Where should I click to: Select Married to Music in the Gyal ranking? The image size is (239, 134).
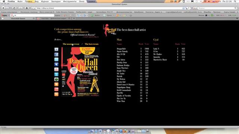click(160, 60)
